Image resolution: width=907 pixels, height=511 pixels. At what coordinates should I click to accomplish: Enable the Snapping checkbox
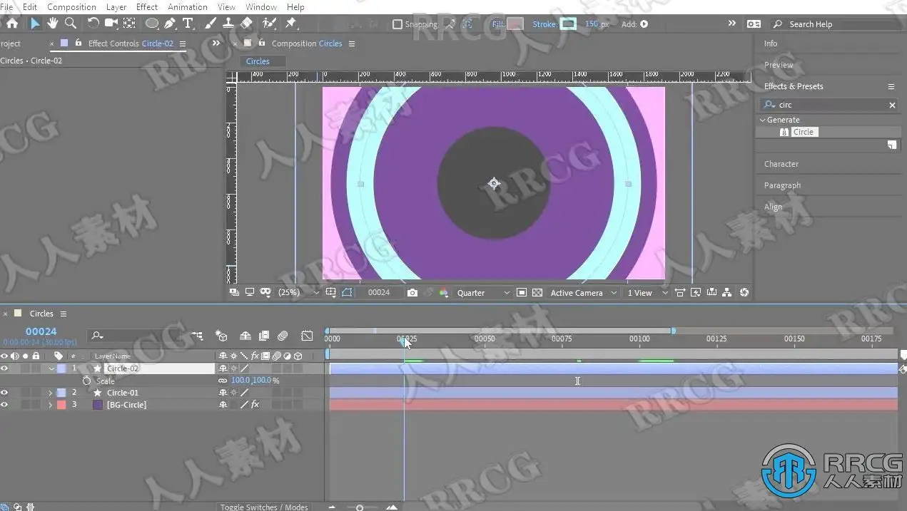pyautogui.click(x=397, y=24)
